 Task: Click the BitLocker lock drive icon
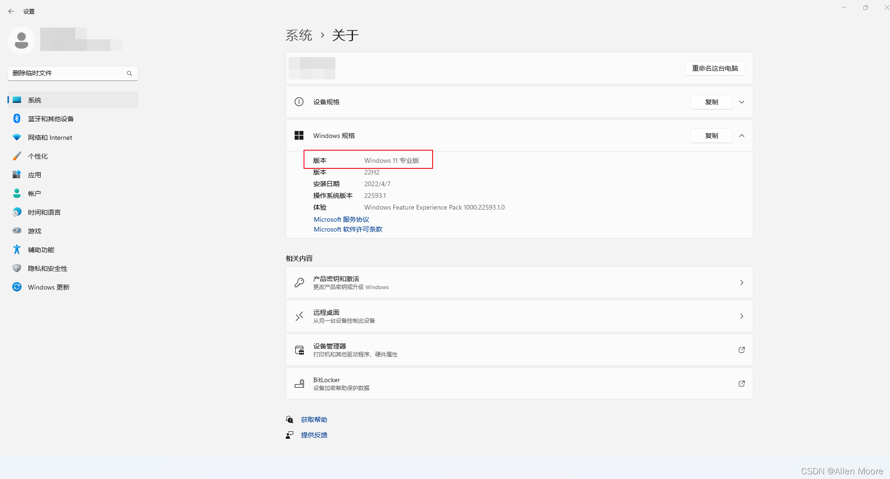point(299,384)
